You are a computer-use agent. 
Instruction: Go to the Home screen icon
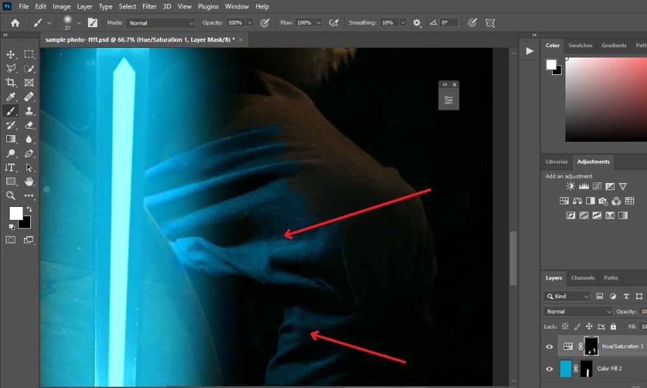(x=16, y=23)
